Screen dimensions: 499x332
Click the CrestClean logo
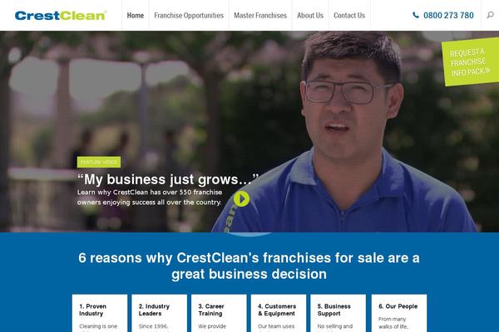coord(61,15)
